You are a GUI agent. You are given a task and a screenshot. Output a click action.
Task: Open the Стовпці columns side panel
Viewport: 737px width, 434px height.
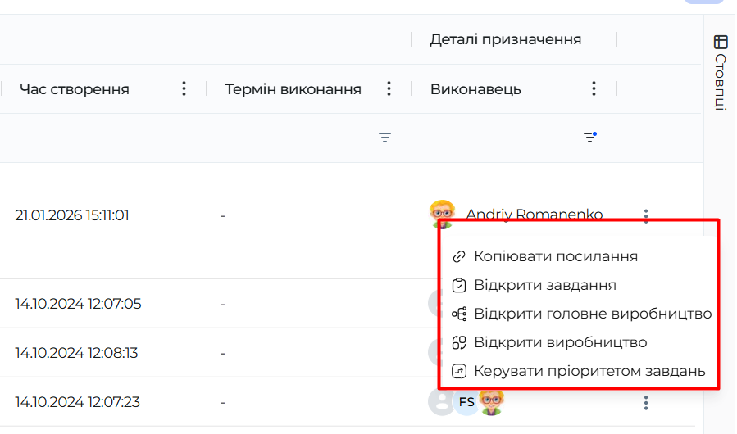point(720,72)
